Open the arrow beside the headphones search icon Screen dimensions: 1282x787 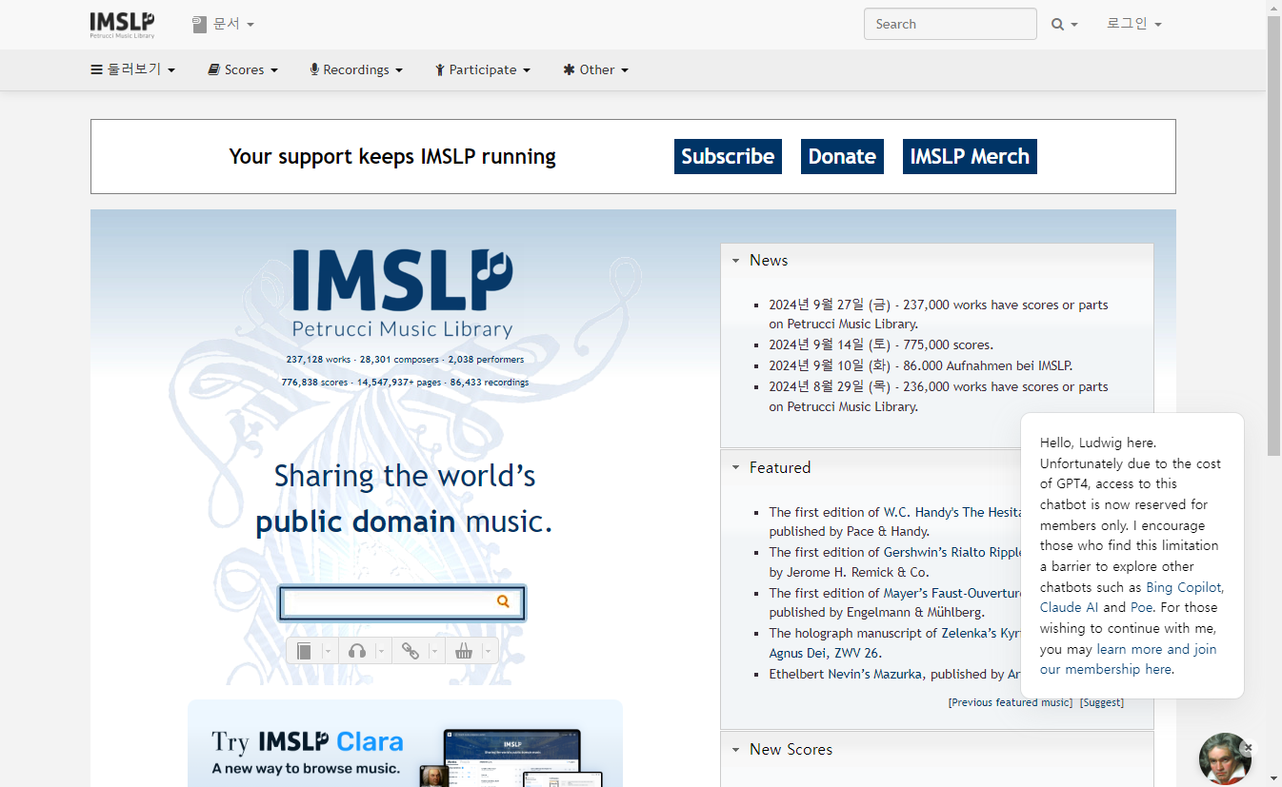click(x=381, y=651)
